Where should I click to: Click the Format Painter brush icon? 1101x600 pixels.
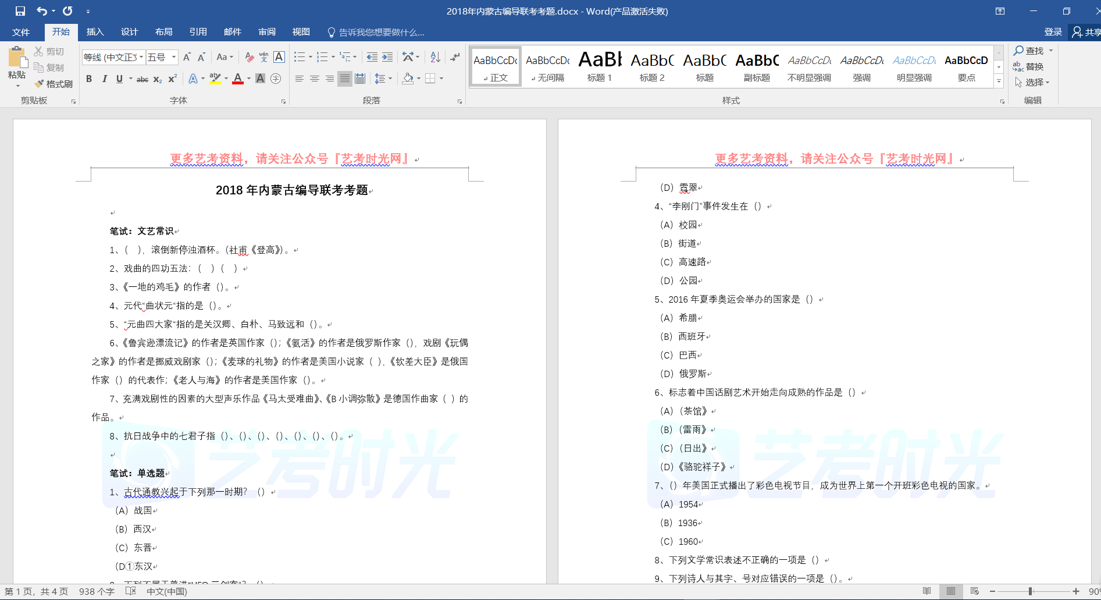[40, 84]
